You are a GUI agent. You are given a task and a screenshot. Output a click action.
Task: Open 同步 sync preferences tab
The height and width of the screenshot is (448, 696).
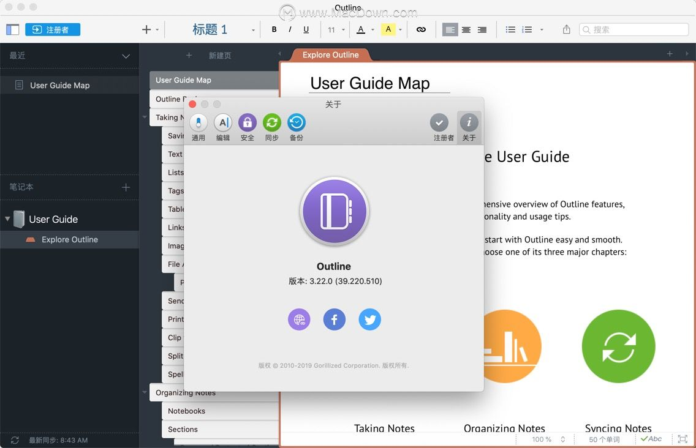[x=271, y=128]
